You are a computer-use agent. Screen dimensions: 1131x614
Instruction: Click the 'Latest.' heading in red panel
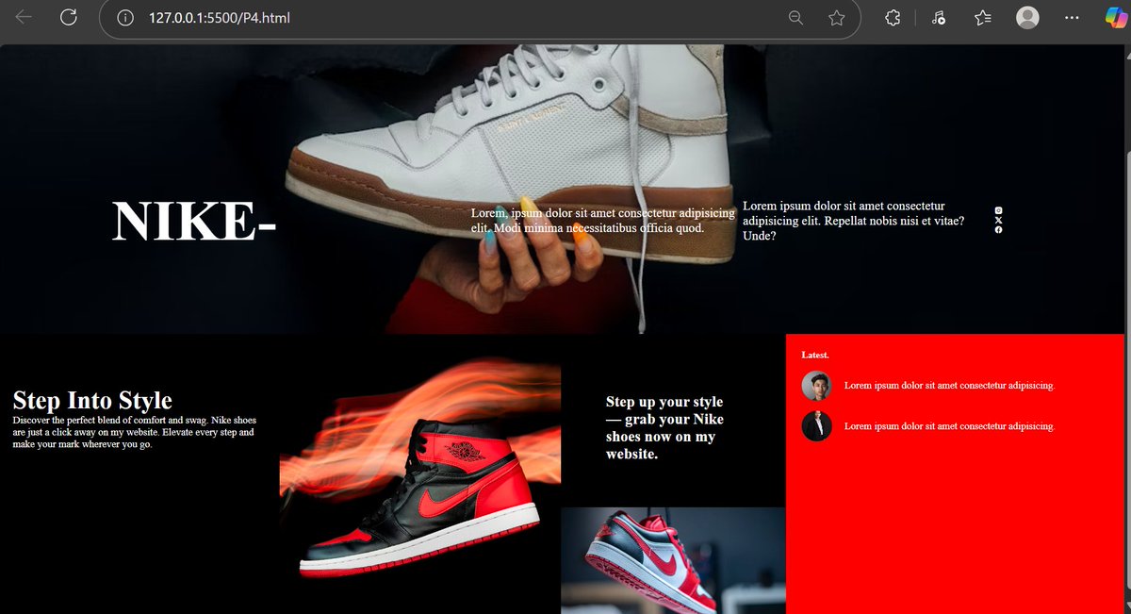[x=815, y=355]
